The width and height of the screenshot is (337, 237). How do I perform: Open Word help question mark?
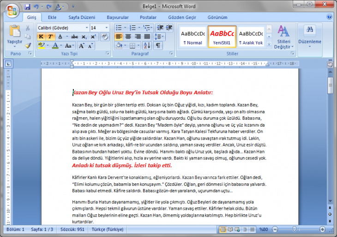pos(329,17)
